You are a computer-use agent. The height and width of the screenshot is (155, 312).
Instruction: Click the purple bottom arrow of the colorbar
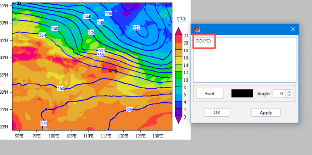179,120
